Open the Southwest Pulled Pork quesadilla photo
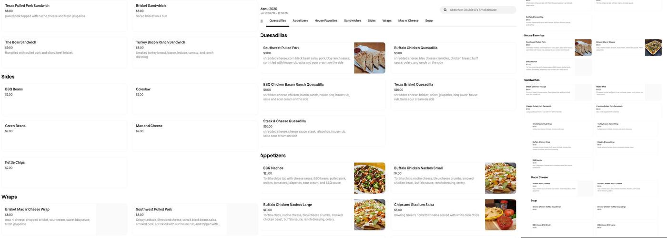This screenshot has width=667, height=238. click(369, 58)
